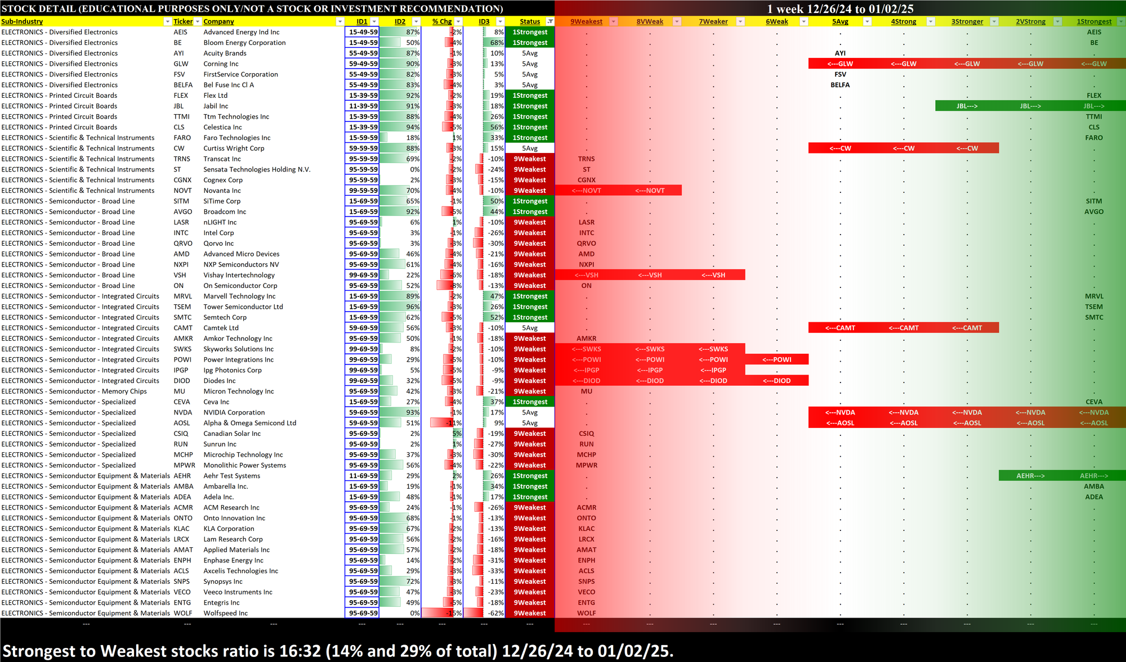Open the % Chg filter dropdown
The image size is (1126, 662).
pyautogui.click(x=457, y=21)
